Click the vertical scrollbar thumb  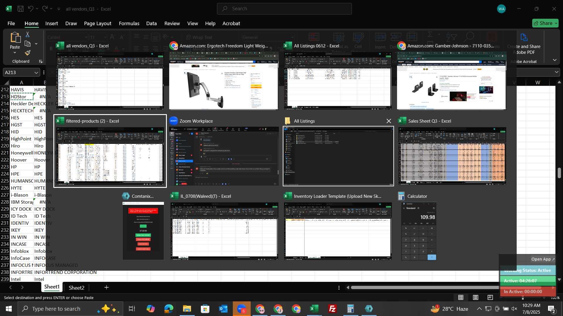pyautogui.click(x=559, y=173)
